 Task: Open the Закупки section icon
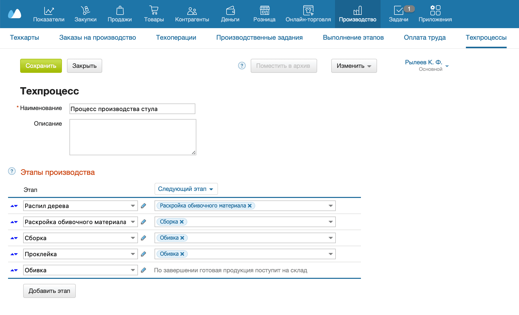[x=85, y=11]
